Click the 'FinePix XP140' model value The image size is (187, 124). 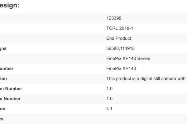point(121,69)
